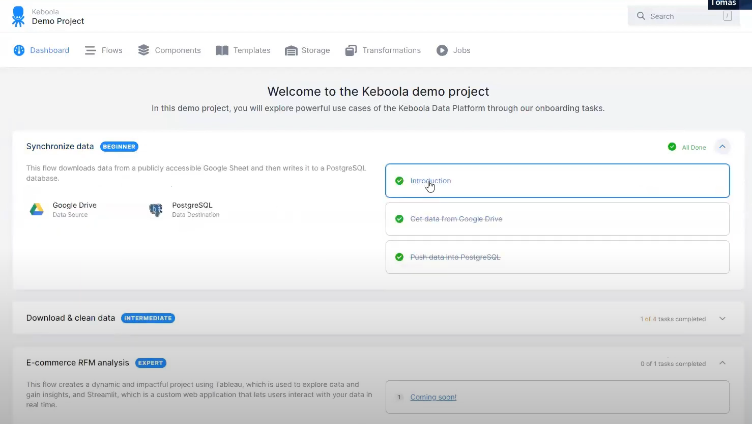The width and height of the screenshot is (752, 424).
Task: Click the Google Drive data source icon
Action: tap(36, 209)
